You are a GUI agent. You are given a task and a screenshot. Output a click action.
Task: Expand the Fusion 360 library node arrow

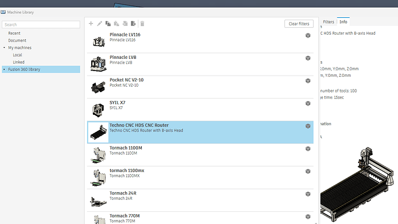point(4,69)
